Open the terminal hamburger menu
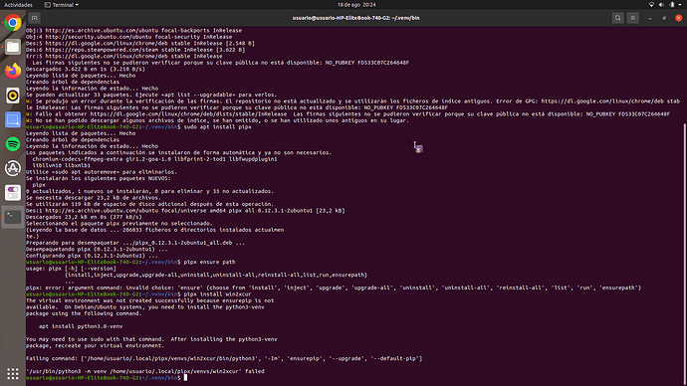This screenshot has width=687, height=386. pos(632,18)
